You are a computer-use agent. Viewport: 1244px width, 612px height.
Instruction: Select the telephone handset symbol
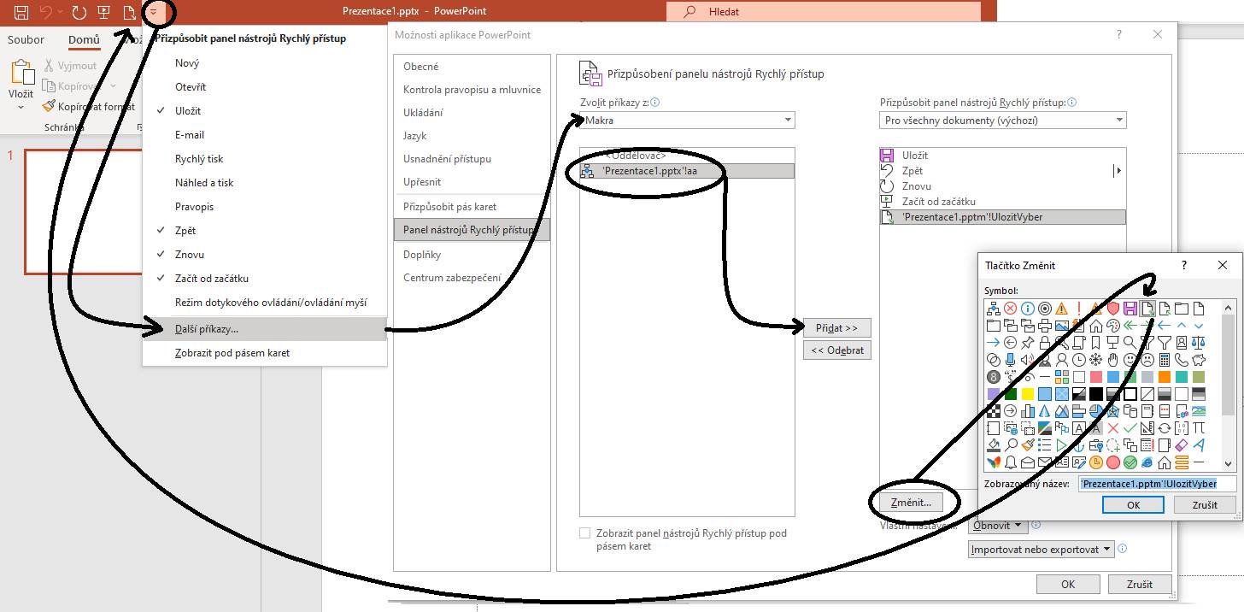[x=1182, y=360]
